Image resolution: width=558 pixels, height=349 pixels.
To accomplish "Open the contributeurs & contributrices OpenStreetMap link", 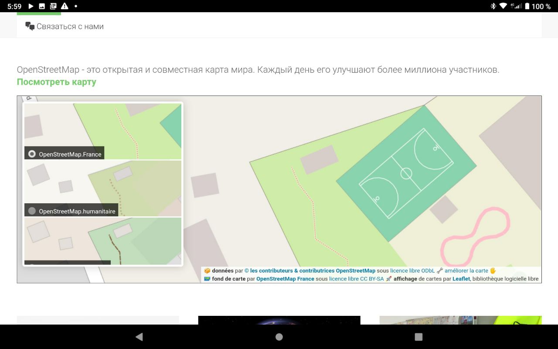I will tap(310, 270).
